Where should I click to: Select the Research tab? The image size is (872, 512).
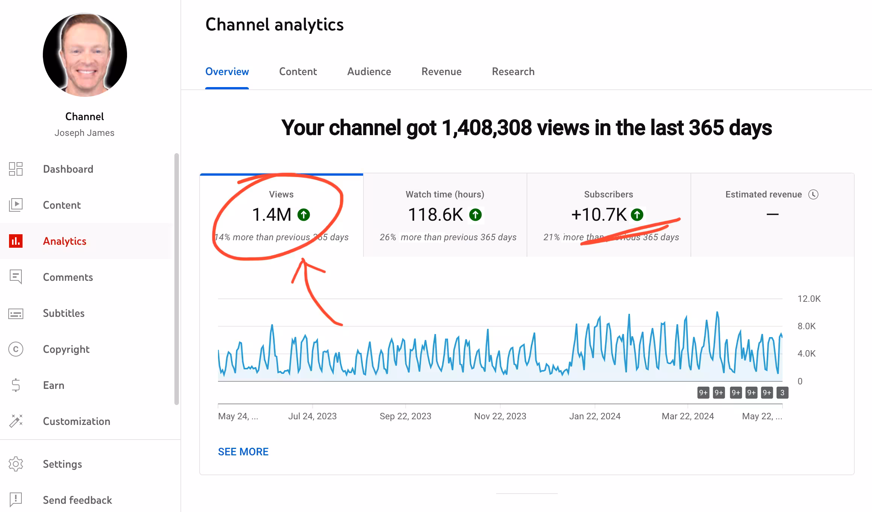513,72
